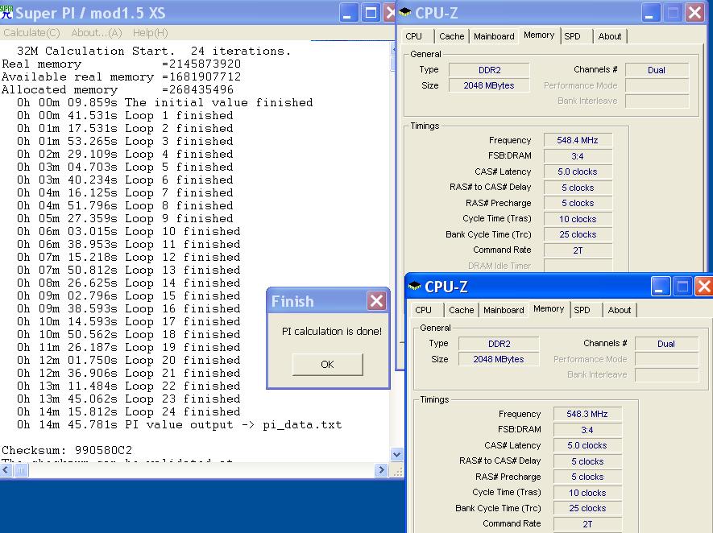Image resolution: width=713 pixels, height=533 pixels.
Task: Open the About...(A) menu in Super PI
Action: (97, 33)
